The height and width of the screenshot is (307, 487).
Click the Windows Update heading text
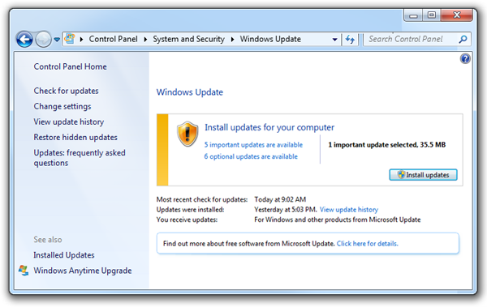[190, 92]
